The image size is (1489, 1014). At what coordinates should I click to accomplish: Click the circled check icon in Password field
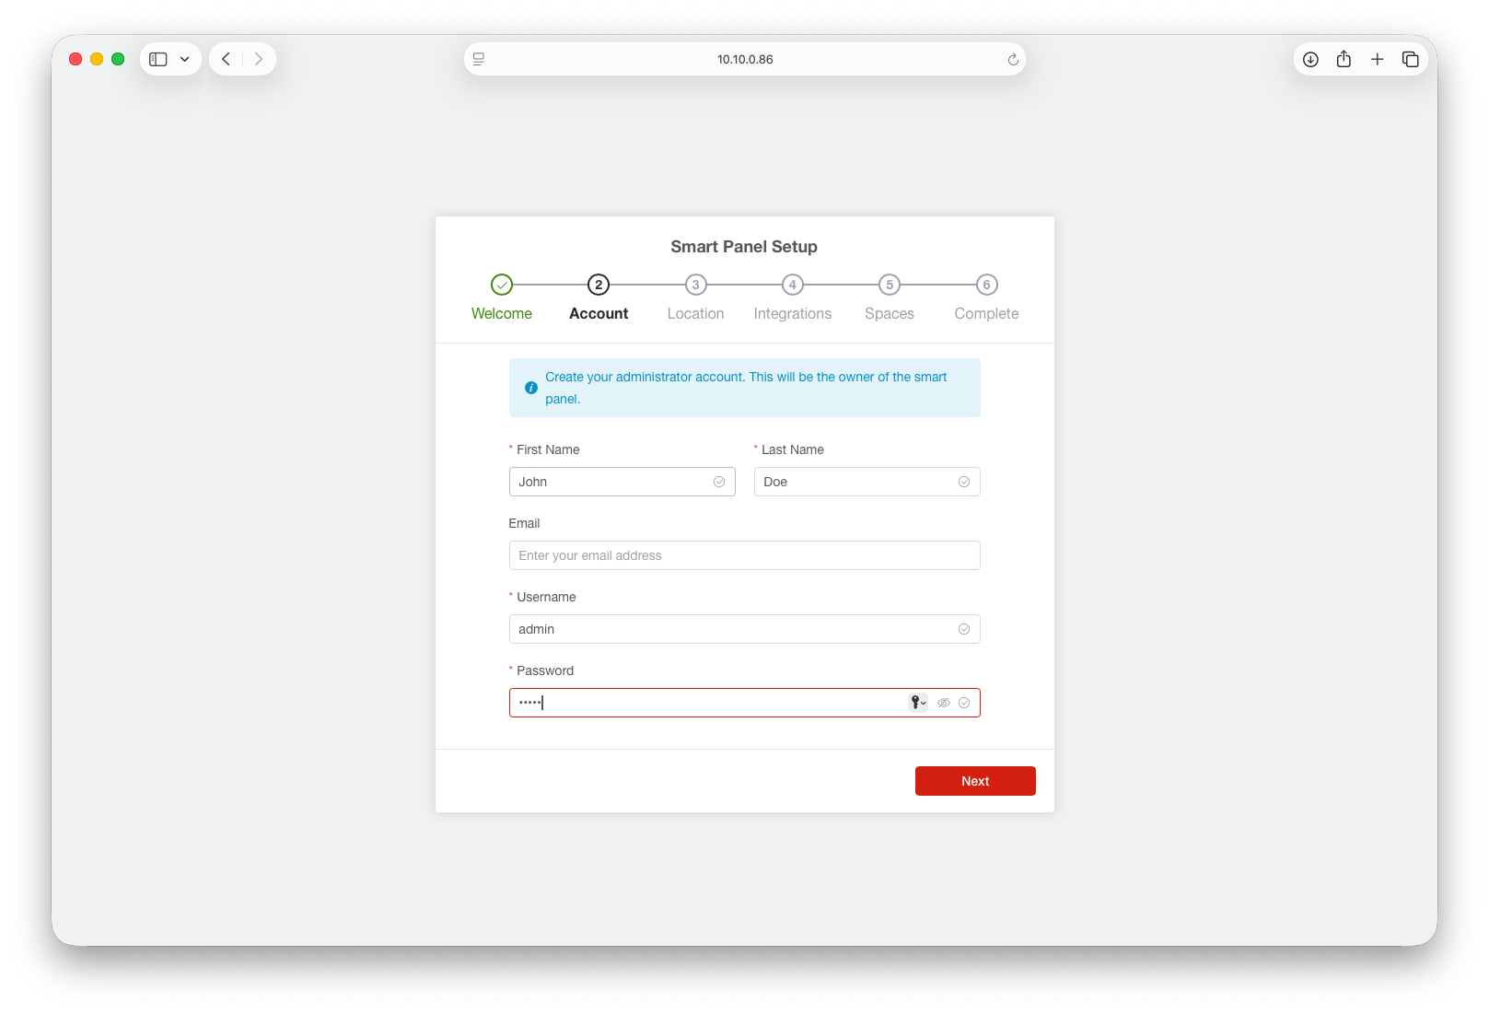click(964, 702)
